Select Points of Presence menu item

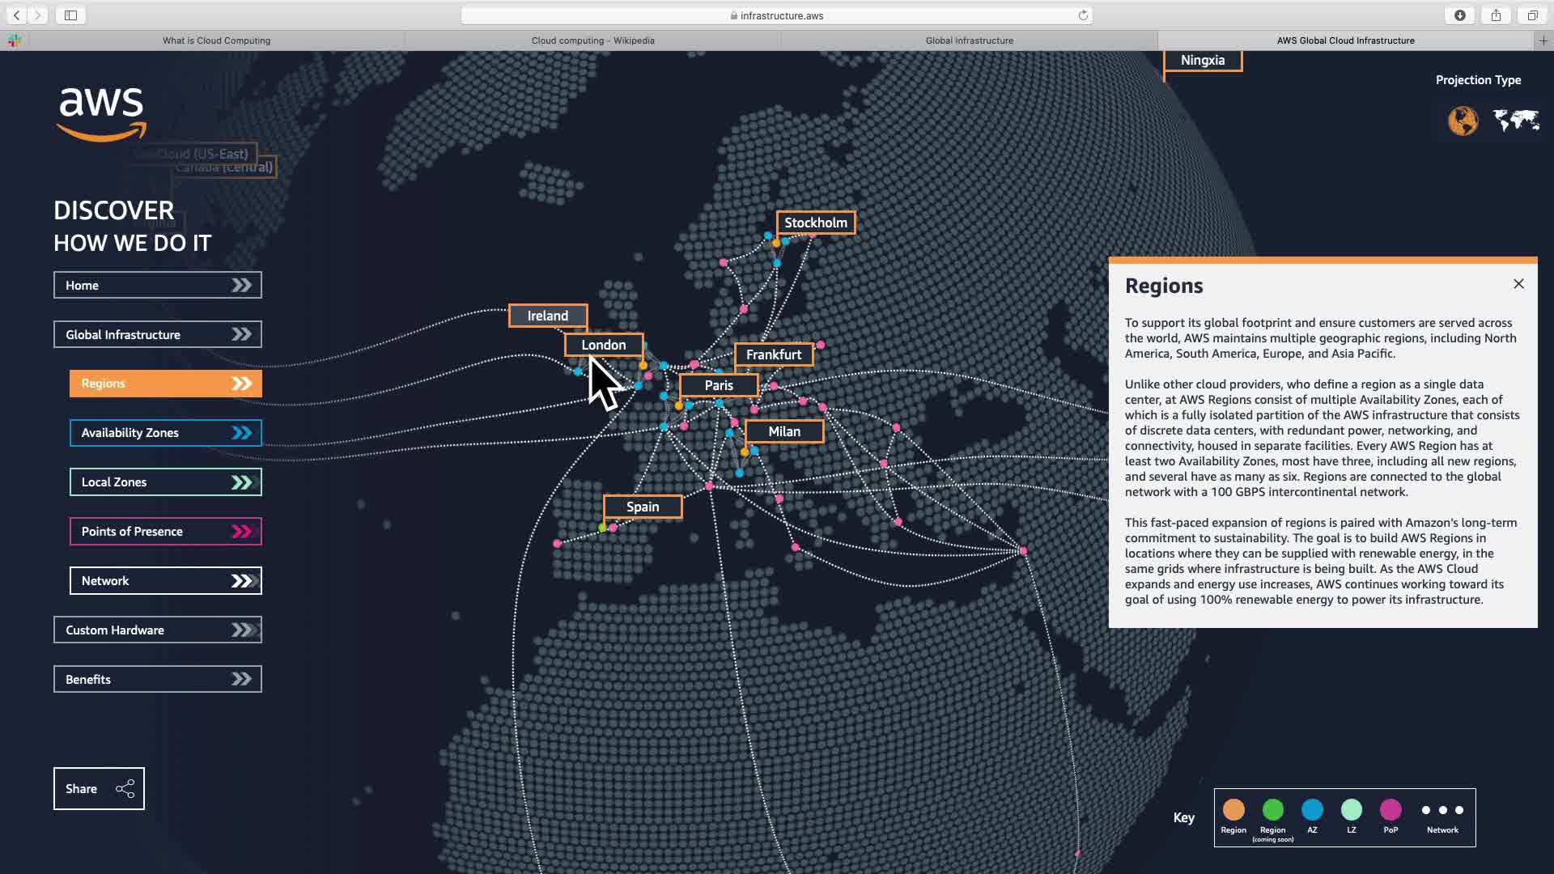coord(165,532)
